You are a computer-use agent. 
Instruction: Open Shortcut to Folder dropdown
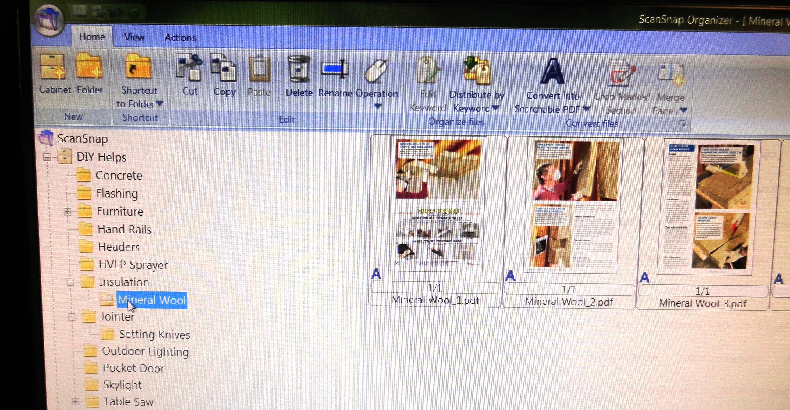click(159, 104)
